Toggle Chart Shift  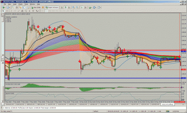(85, 7)
